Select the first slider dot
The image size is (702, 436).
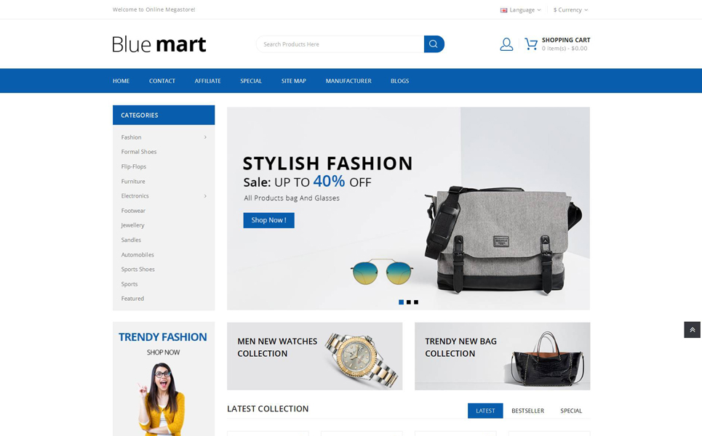401,302
